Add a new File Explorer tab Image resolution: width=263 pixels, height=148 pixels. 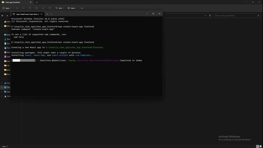coord(37,2)
